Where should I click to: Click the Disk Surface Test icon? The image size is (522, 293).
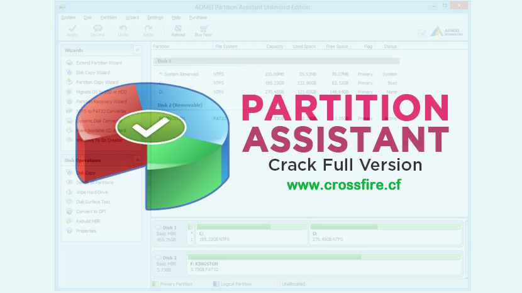click(x=69, y=201)
